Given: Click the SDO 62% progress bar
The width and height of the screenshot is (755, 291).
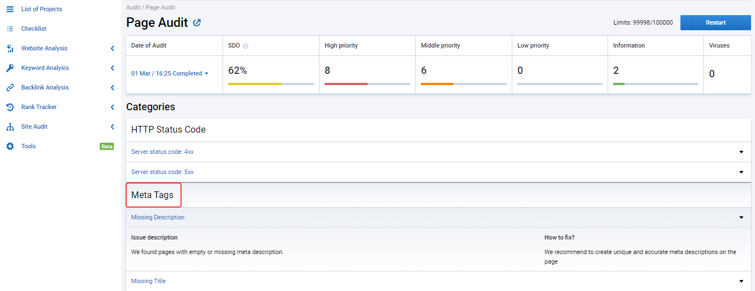Looking at the screenshot, I should pos(271,84).
